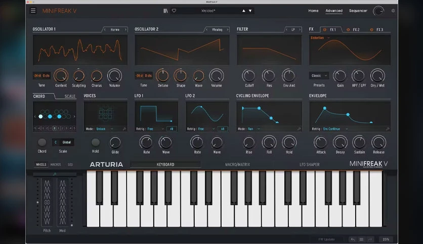Open Voices panel wrench settings icon
This screenshot has height=244, width=423.
[124, 129]
